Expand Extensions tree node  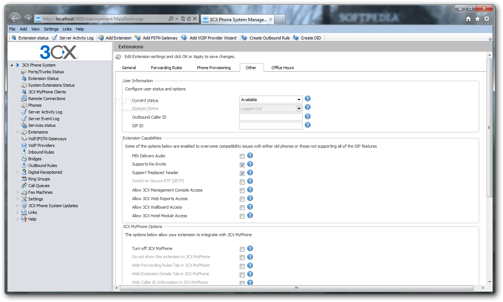pos(17,132)
